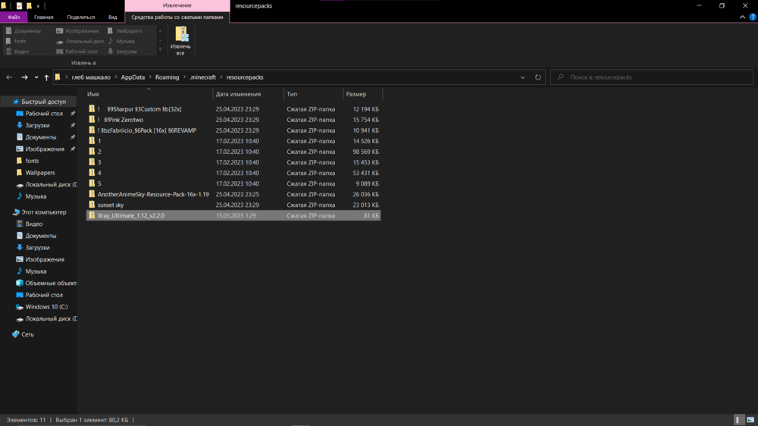
Task: Click the Extract all (Извлечь все) icon
Action: click(180, 41)
